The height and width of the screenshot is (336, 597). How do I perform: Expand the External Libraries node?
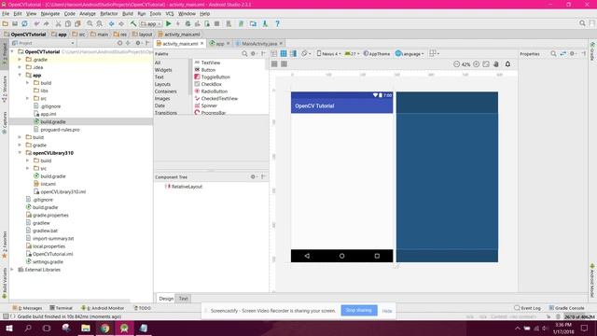12,270
